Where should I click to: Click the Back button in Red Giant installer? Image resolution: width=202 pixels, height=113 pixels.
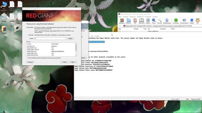pyautogui.click(x=64, y=62)
